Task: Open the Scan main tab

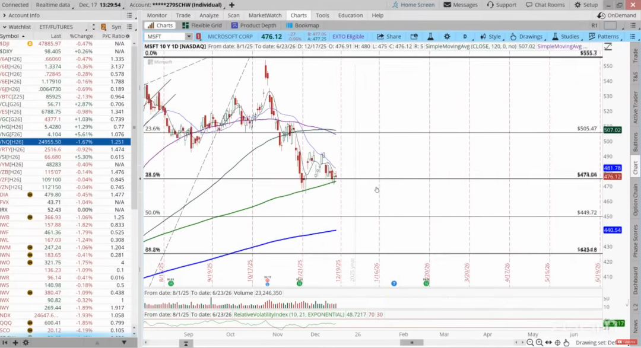Action: pyautogui.click(x=233, y=15)
